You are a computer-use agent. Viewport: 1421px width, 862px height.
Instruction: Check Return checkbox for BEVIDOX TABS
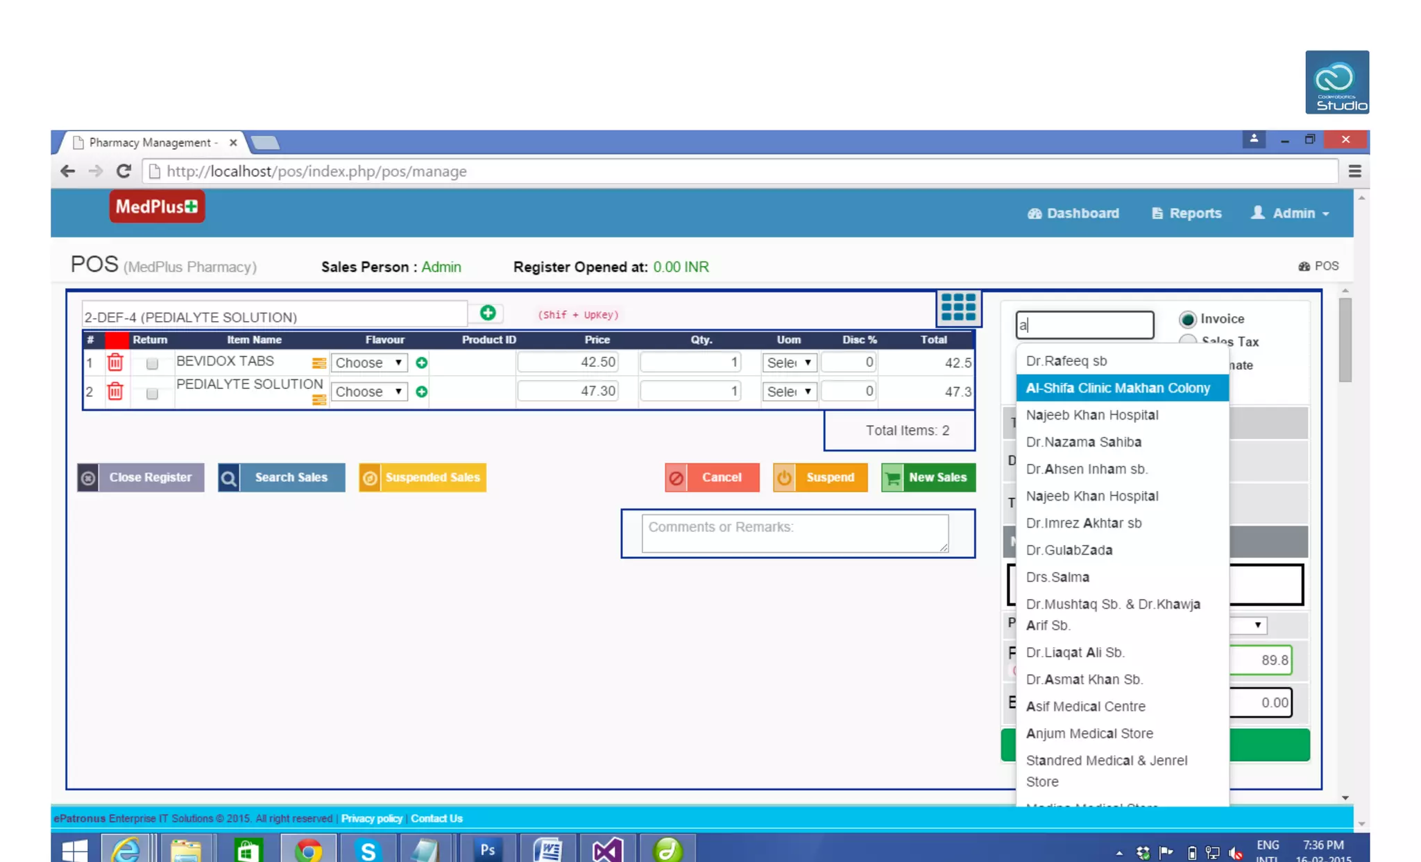pyautogui.click(x=152, y=363)
